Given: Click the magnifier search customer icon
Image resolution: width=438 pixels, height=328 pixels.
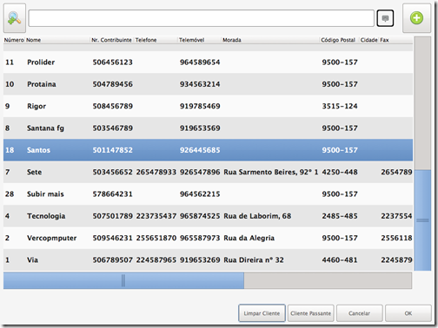Looking at the screenshot, I should (x=15, y=18).
